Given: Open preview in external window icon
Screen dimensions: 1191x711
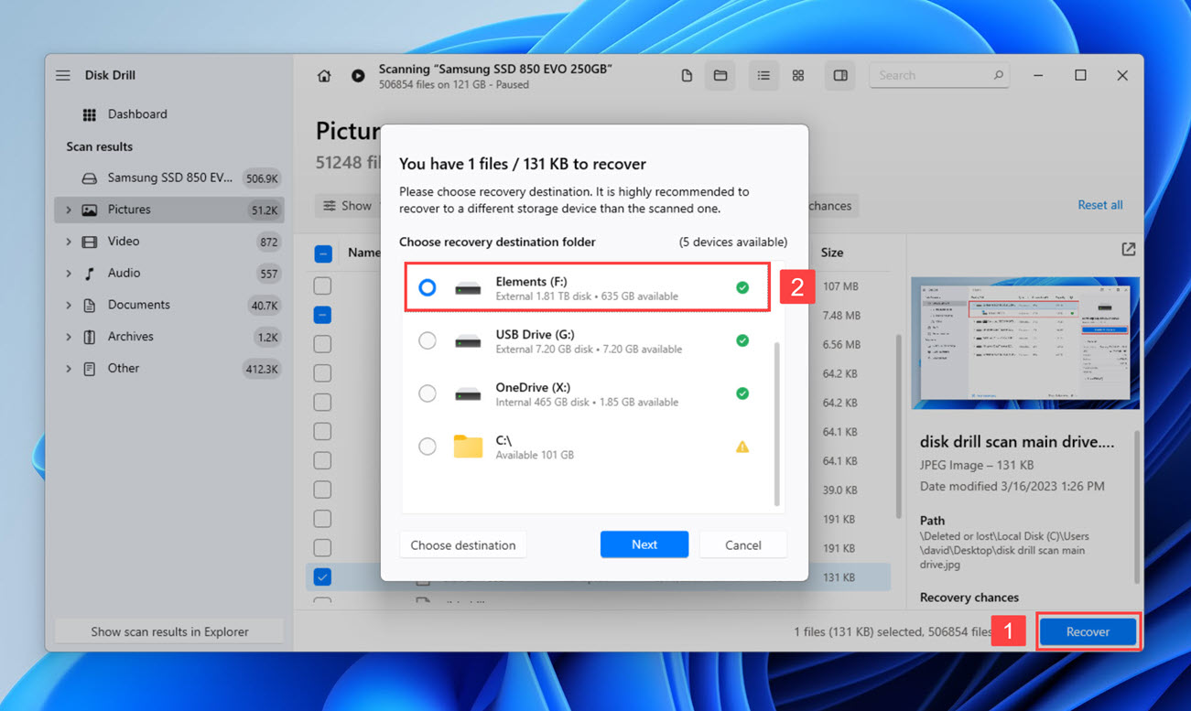Looking at the screenshot, I should pyautogui.click(x=1129, y=249).
